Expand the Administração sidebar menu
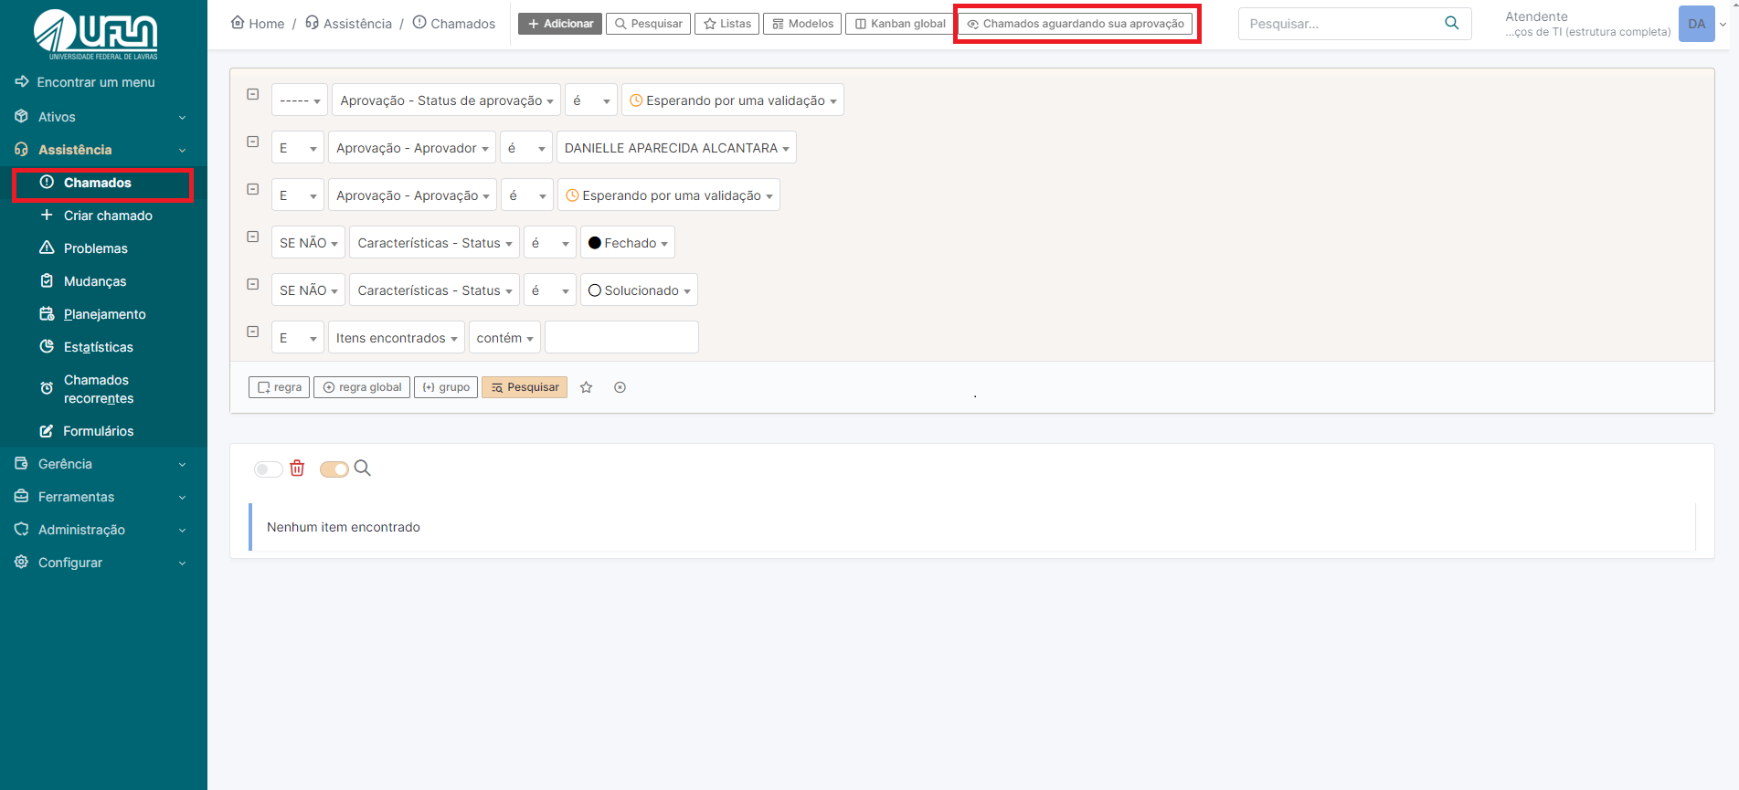The image size is (1739, 790). tap(103, 530)
